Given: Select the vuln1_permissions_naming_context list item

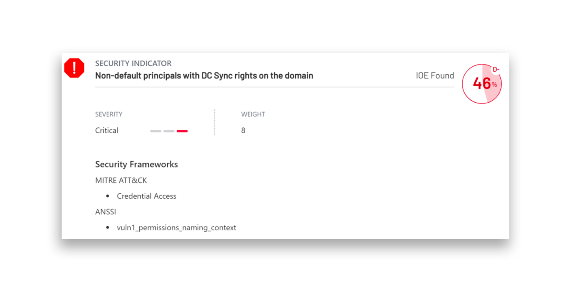Looking at the screenshot, I should click(177, 227).
